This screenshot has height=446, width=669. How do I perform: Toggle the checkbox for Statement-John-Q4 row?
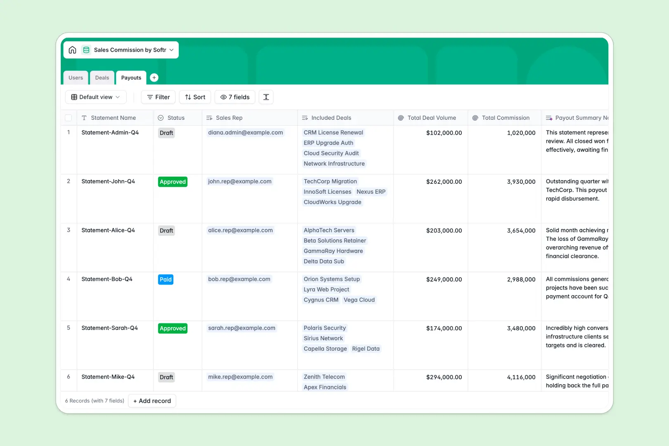pos(69,182)
